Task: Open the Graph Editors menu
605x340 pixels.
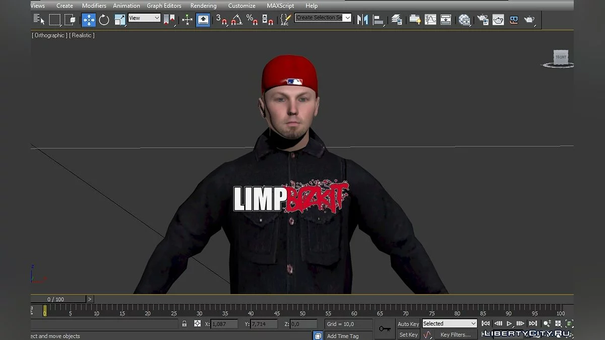Action: tap(164, 6)
